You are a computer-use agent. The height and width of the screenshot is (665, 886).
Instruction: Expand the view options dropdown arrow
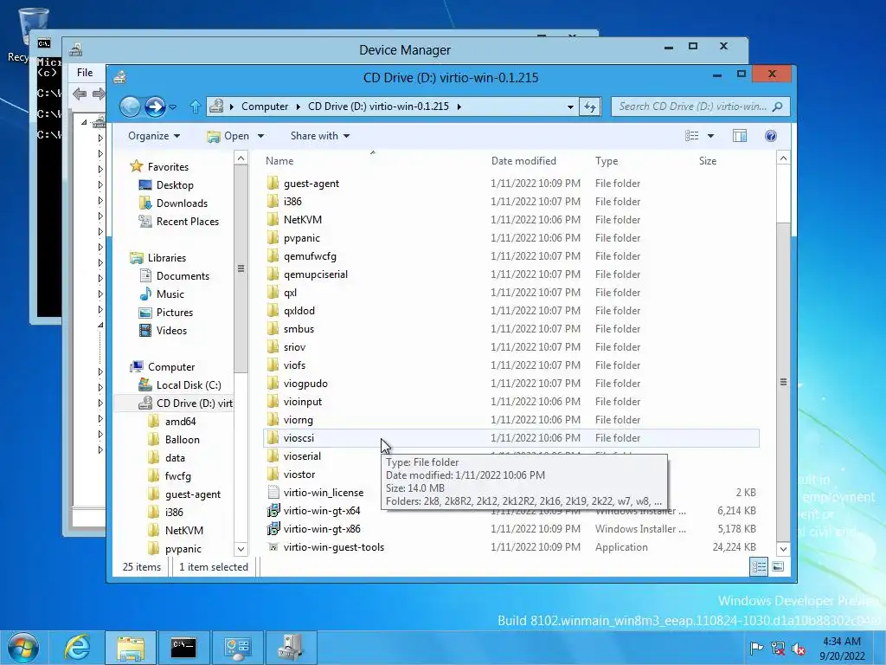coord(711,136)
